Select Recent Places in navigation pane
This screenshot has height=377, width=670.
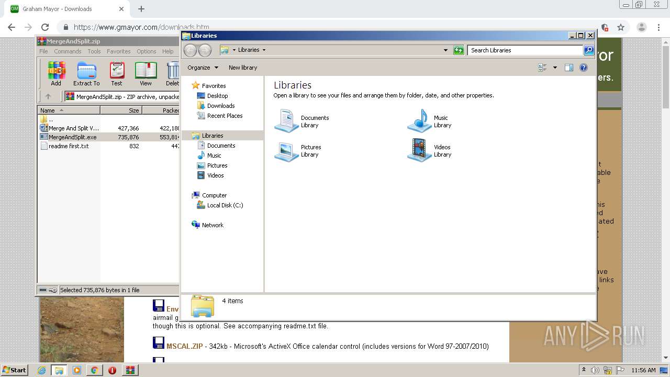[x=225, y=116]
